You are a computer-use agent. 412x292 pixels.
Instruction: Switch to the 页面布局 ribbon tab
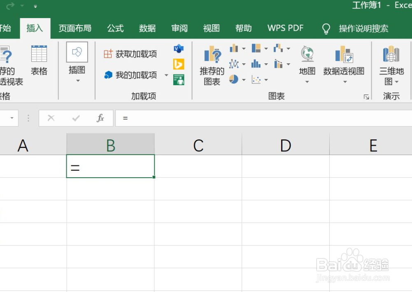coord(74,28)
